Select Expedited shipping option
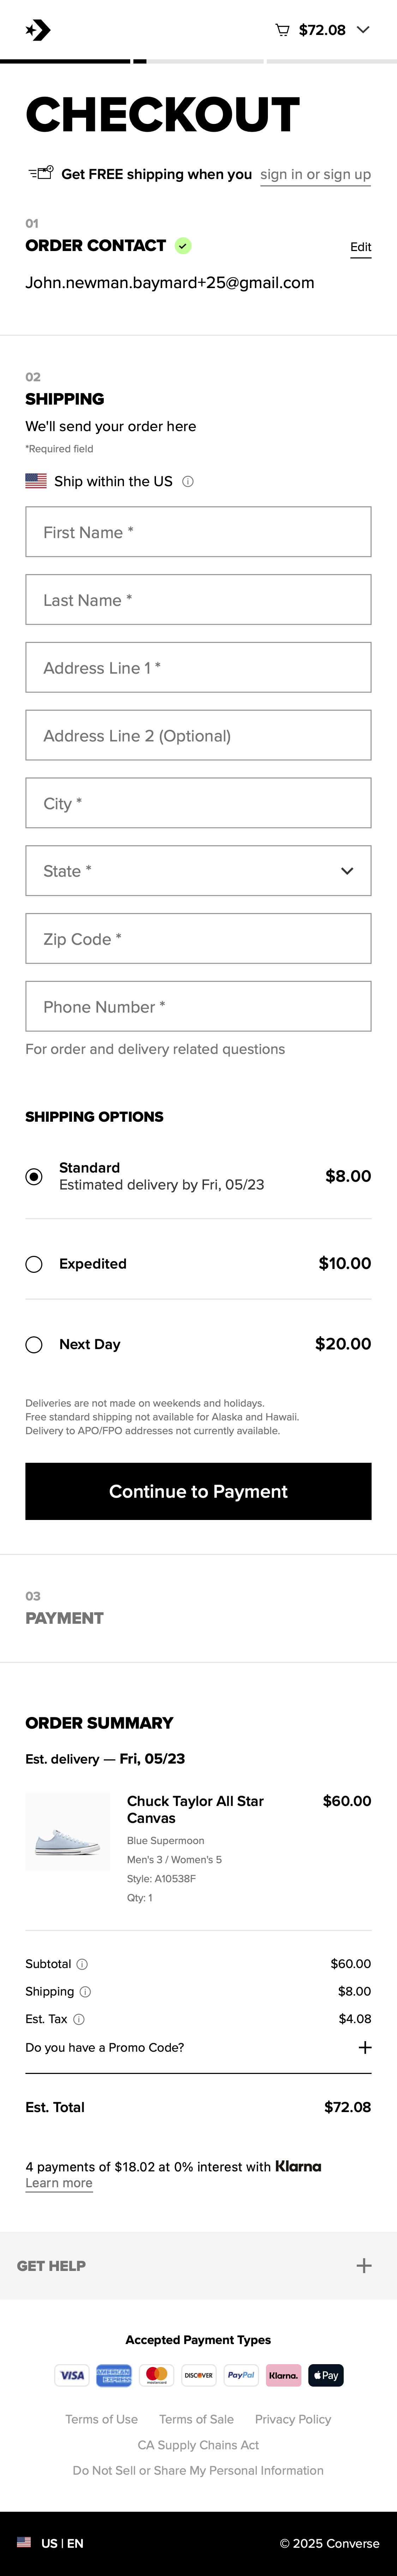 click(x=34, y=1264)
